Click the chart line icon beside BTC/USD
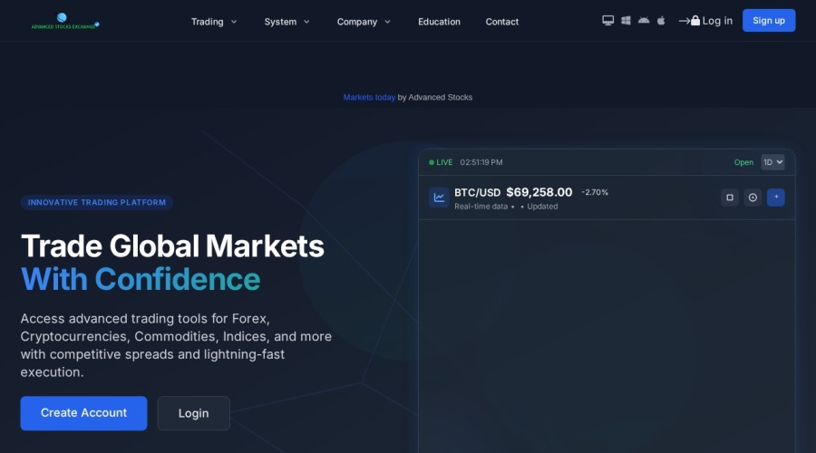This screenshot has width=816, height=453. pyautogui.click(x=439, y=198)
